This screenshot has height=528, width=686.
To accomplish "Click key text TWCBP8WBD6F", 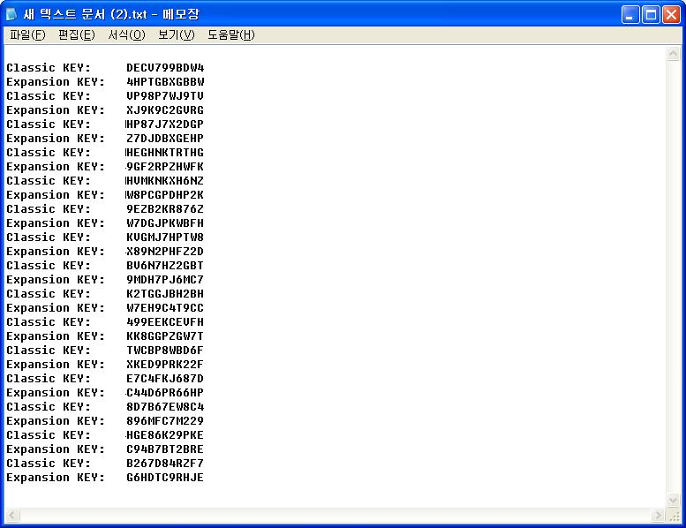I will (x=165, y=351).
